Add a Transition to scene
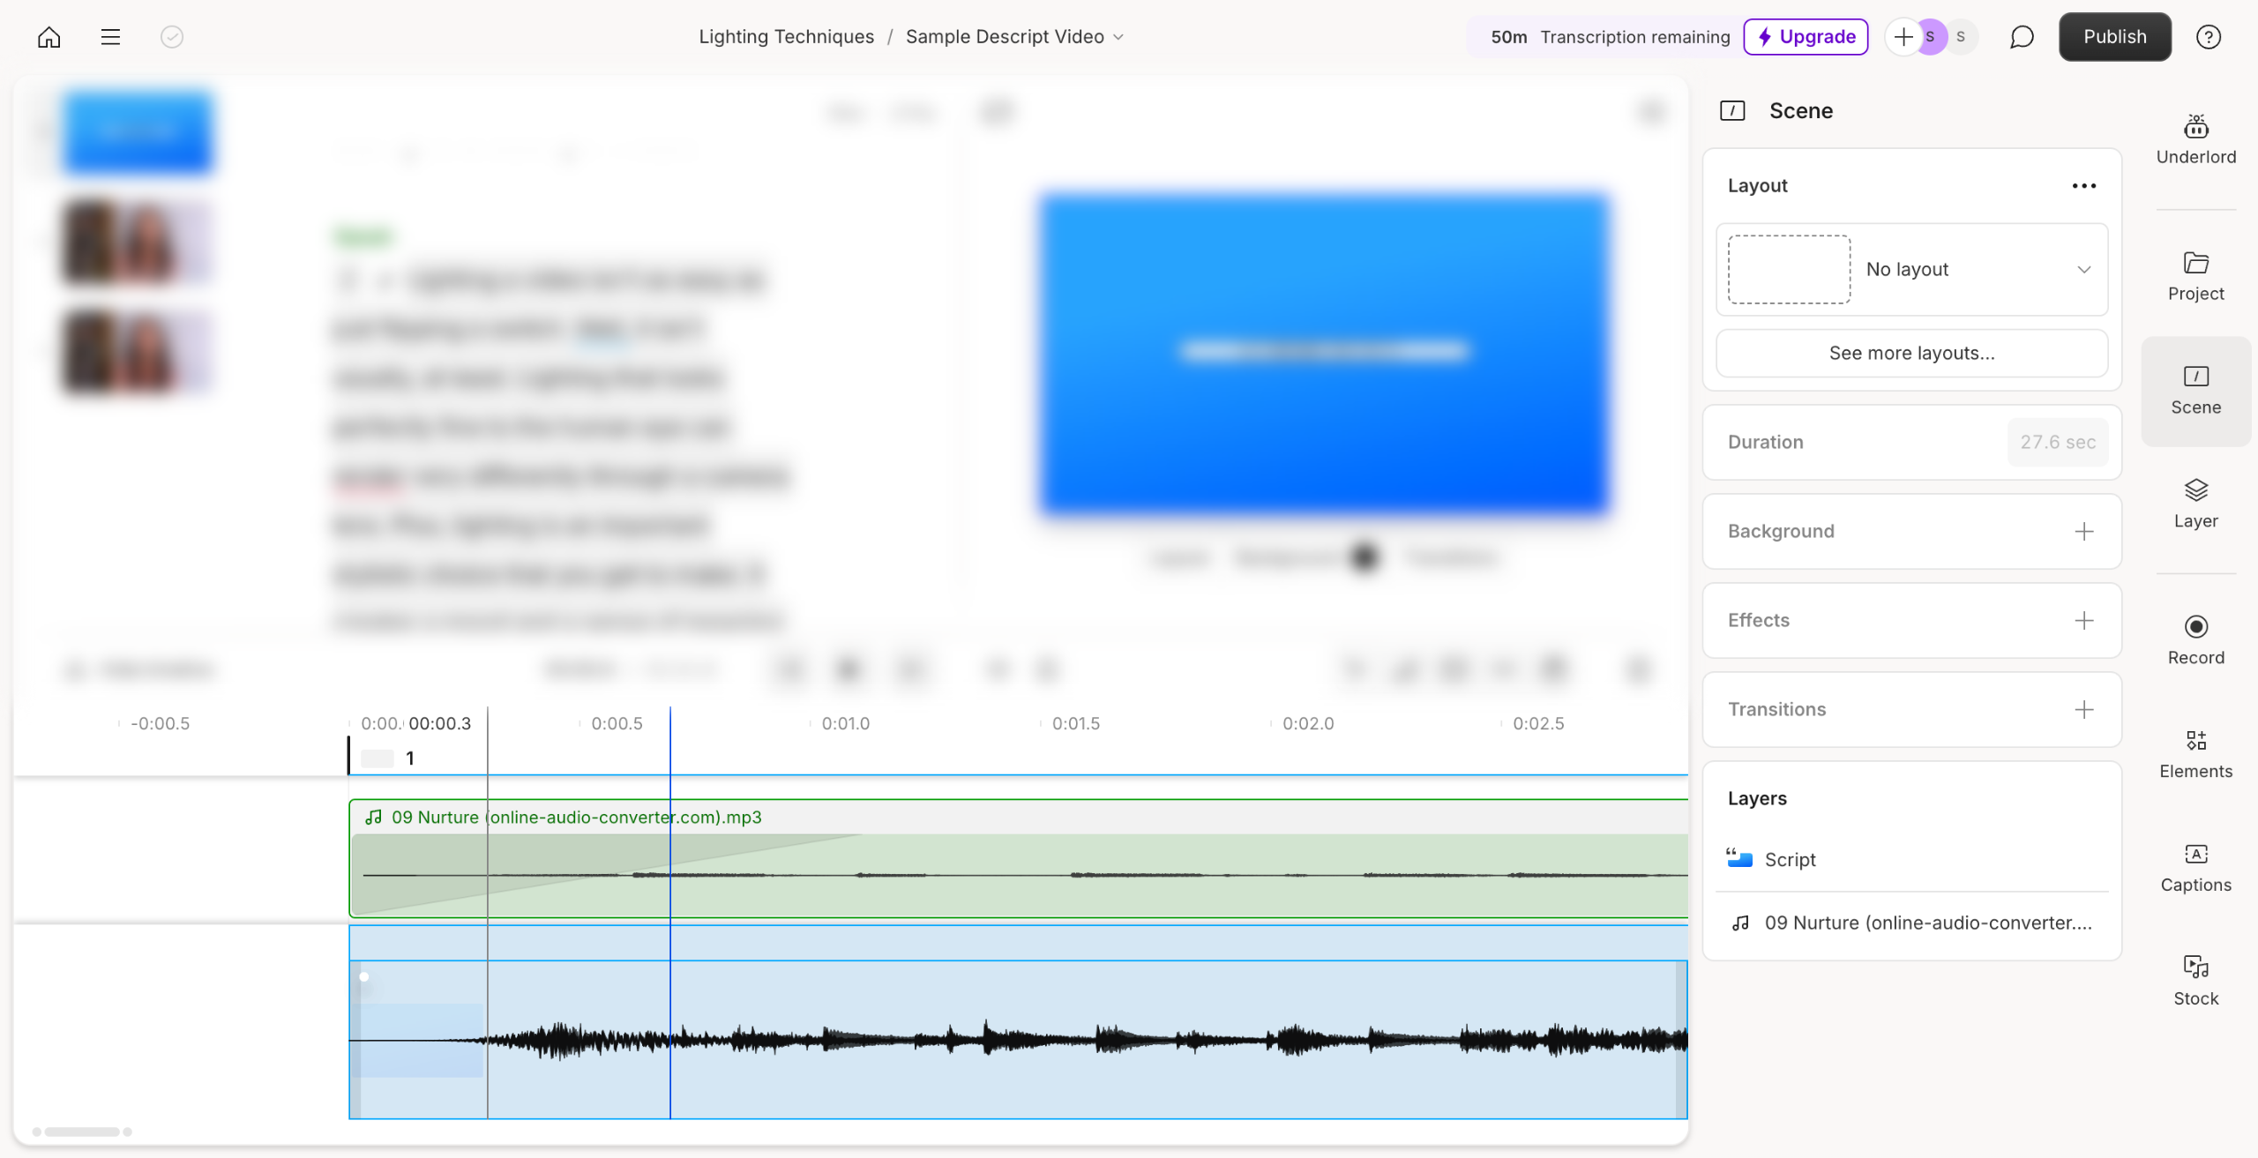2258x1158 pixels. pyautogui.click(x=2083, y=709)
